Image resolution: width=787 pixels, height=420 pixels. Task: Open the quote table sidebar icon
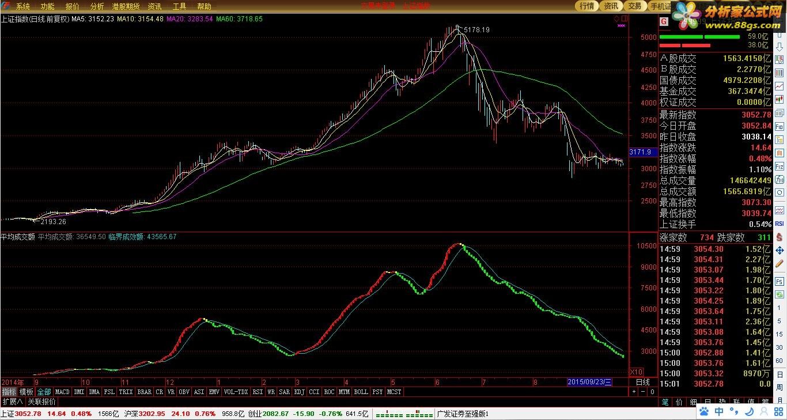tap(780, 73)
